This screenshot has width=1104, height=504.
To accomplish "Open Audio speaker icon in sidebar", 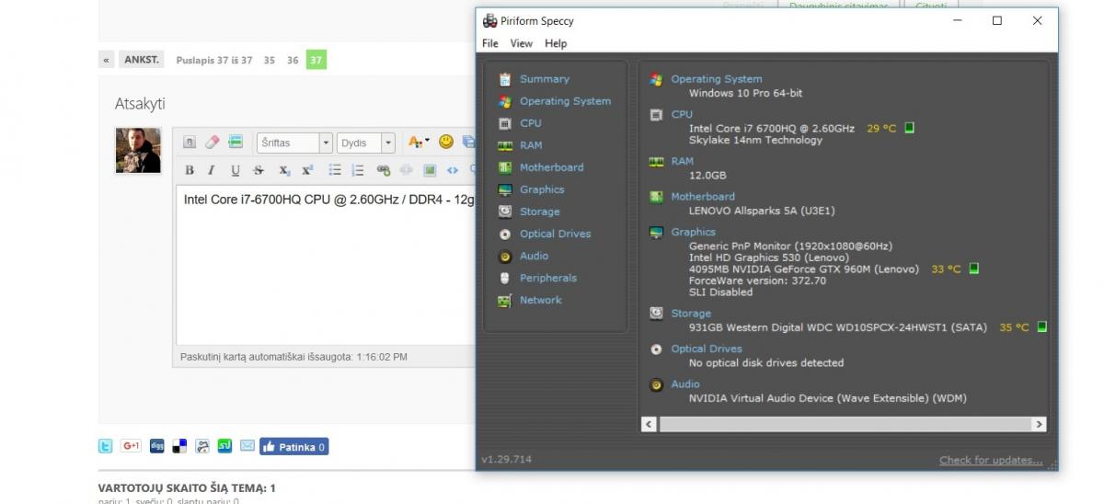I will (504, 256).
